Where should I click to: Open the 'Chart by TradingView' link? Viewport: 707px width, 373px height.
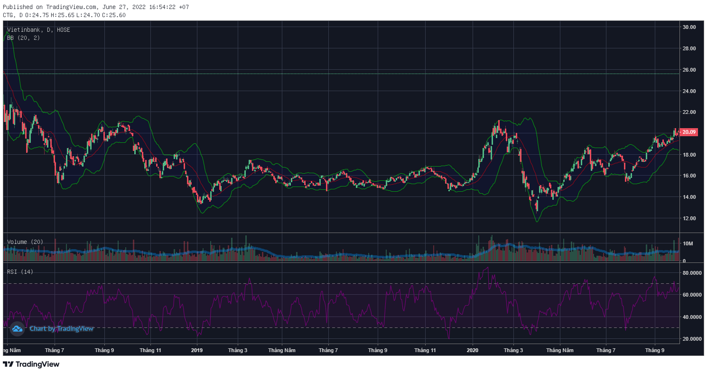pyautogui.click(x=62, y=328)
